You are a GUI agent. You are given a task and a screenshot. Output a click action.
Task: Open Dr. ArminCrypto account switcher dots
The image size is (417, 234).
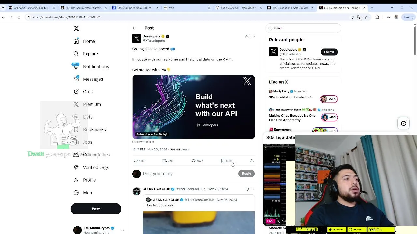[x=122, y=230]
